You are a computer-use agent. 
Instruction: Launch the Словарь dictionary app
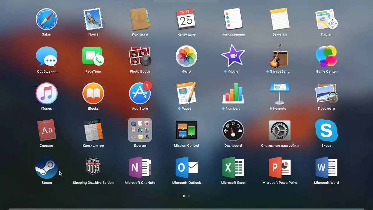click(x=47, y=130)
